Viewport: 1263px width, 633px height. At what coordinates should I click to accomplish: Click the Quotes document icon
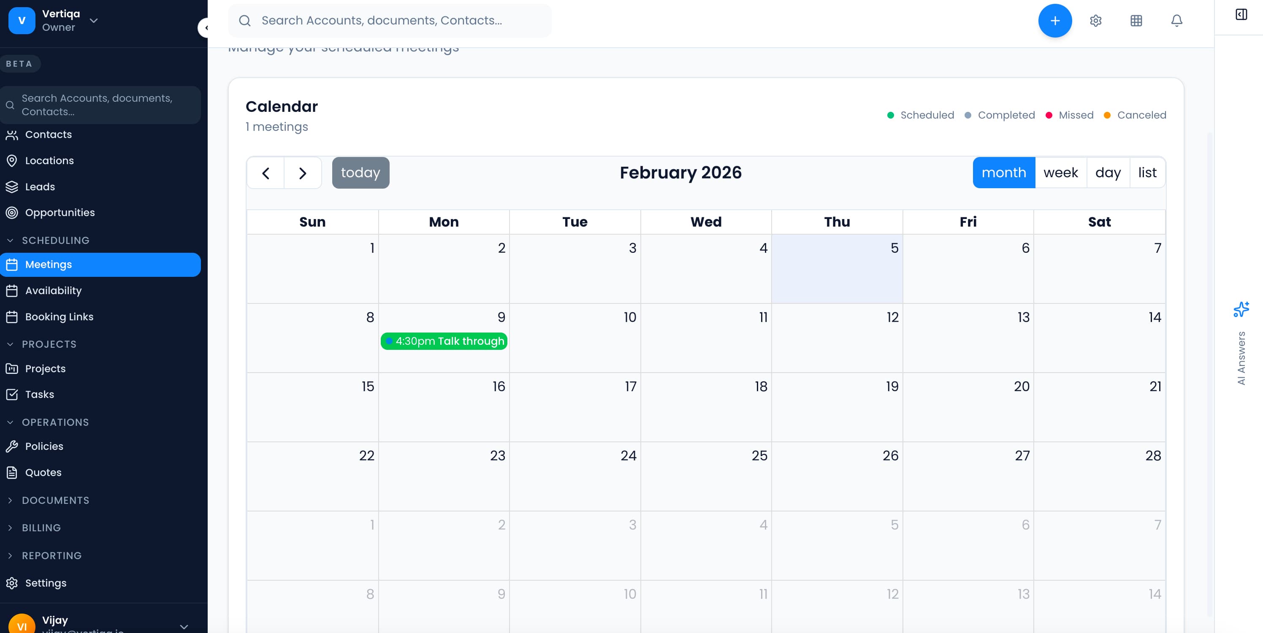(x=12, y=472)
